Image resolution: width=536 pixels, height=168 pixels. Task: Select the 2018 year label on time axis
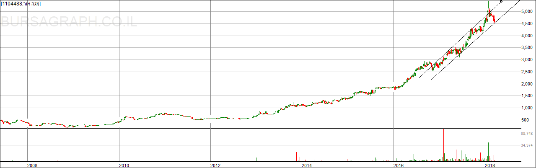click(x=489, y=165)
